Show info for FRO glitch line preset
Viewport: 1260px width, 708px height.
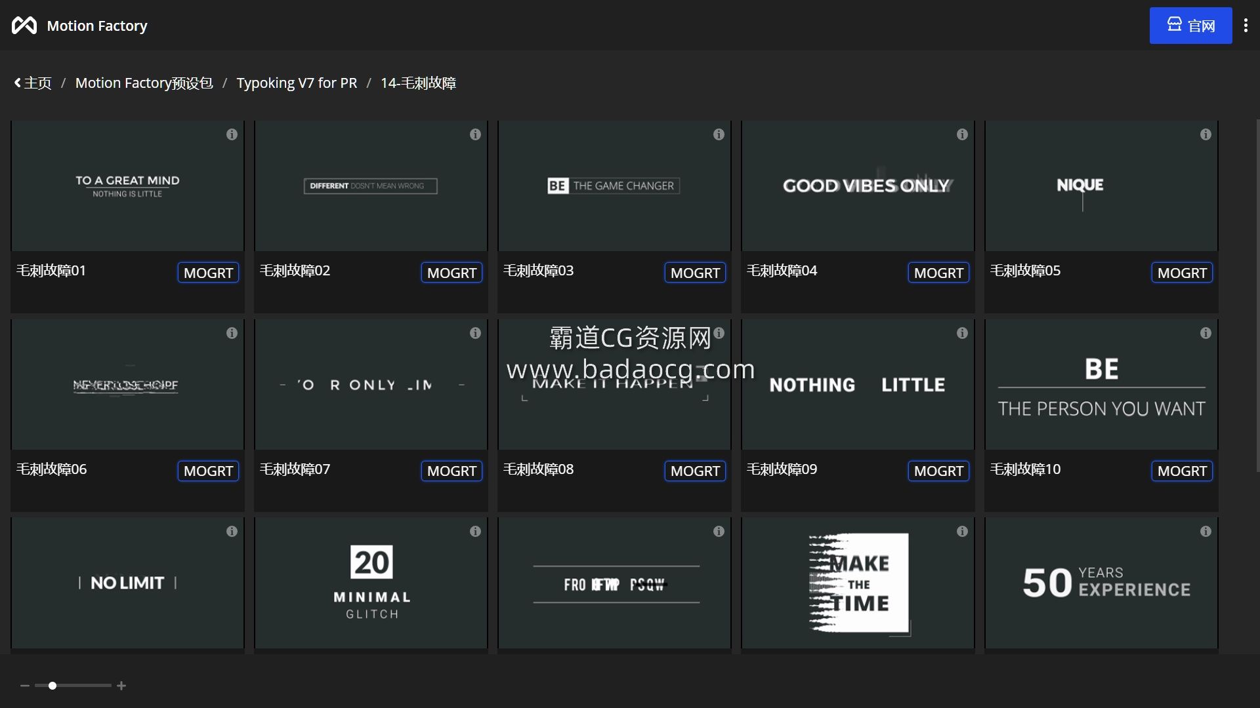pyautogui.click(x=719, y=532)
